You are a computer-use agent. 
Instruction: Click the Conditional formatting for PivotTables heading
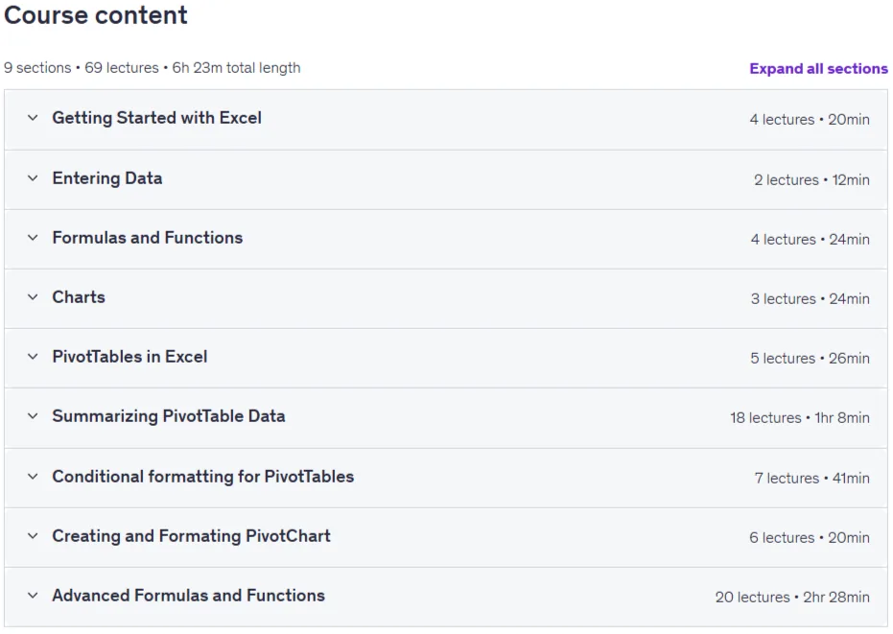(203, 476)
